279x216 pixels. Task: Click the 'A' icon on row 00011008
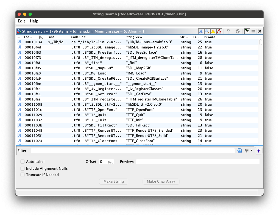pos(20,105)
